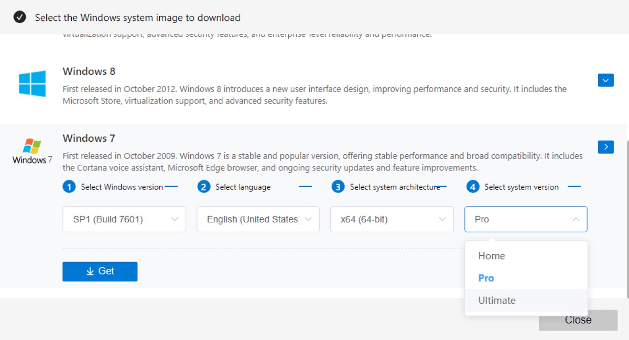The height and width of the screenshot is (340, 629).
Task: Select Home from the system version list
Action: tap(491, 256)
